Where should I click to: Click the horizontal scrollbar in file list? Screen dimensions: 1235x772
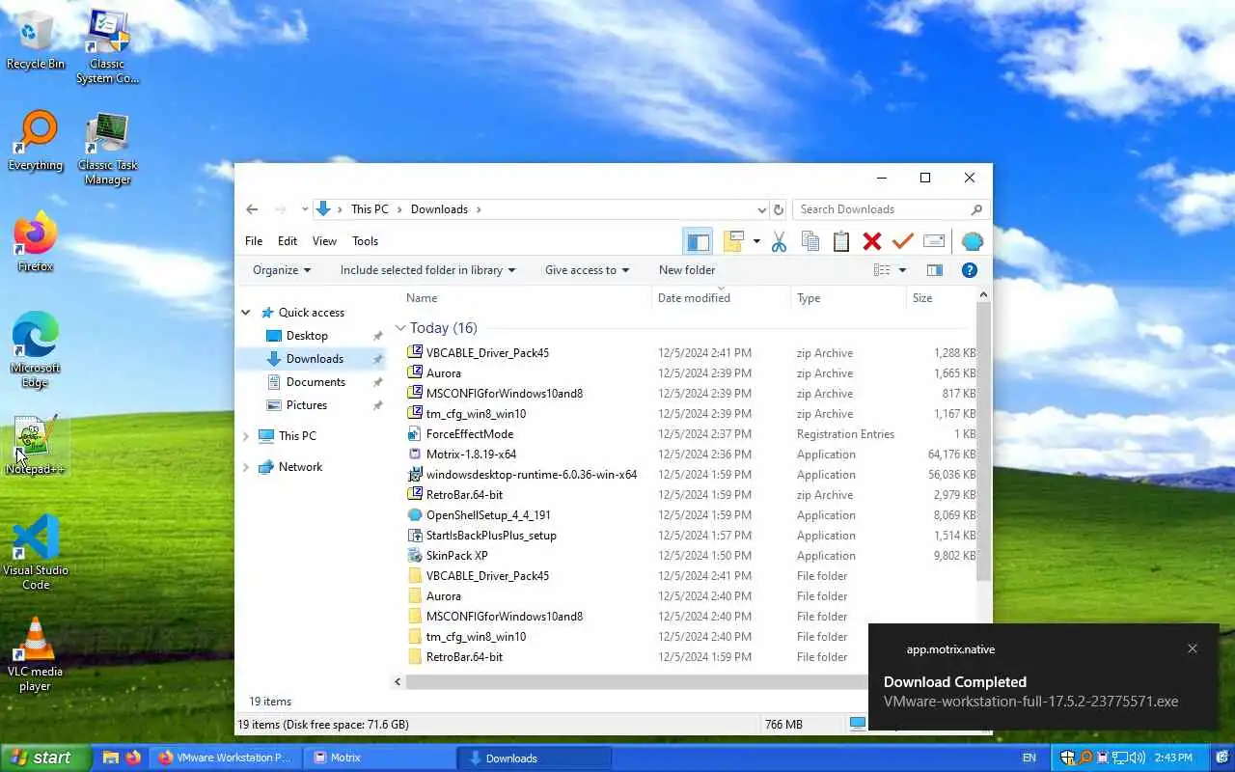(637, 681)
